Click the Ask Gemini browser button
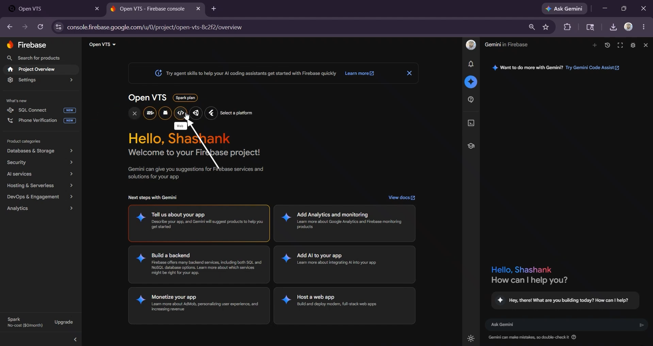Viewport: 653px width, 346px height. (x=564, y=9)
